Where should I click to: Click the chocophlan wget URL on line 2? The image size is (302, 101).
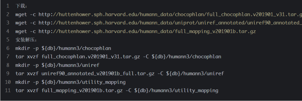pos(170,15)
